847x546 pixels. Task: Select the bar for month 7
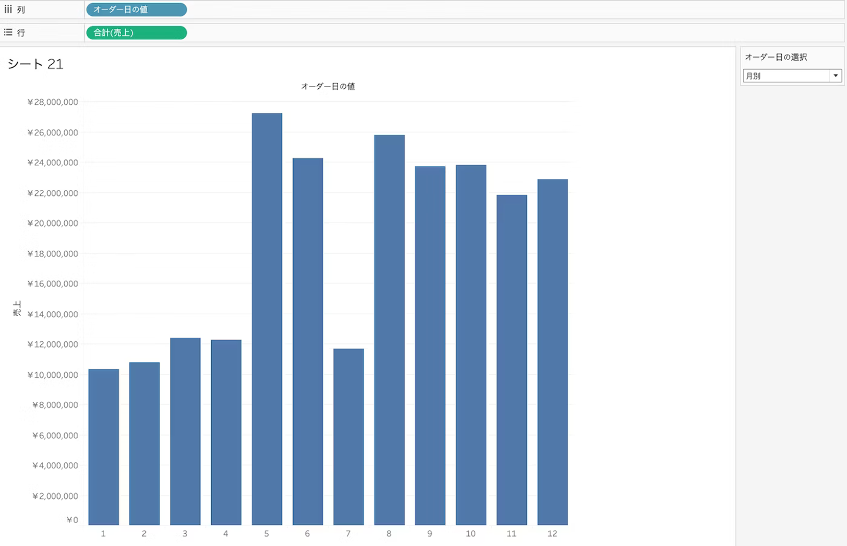tap(348, 437)
